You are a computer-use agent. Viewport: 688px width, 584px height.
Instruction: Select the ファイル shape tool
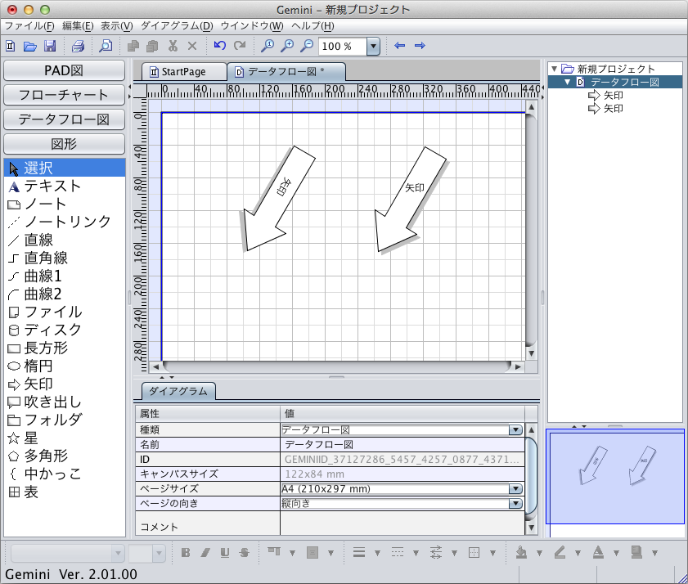(65, 312)
